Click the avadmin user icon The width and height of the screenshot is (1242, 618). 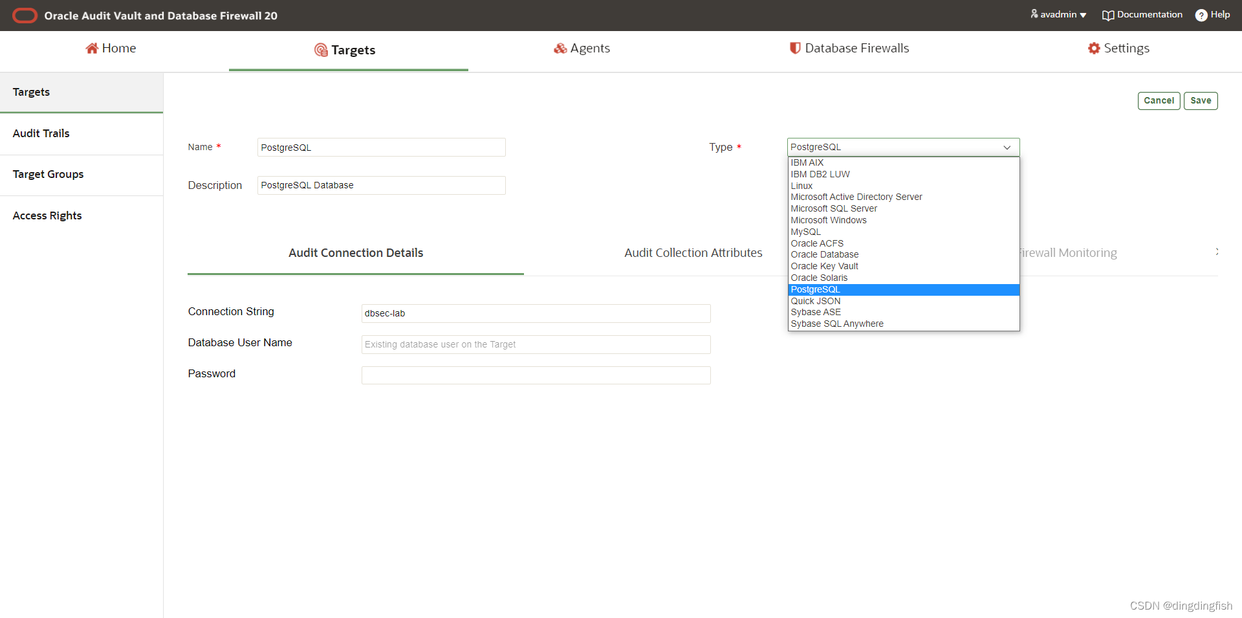pyautogui.click(x=1034, y=14)
